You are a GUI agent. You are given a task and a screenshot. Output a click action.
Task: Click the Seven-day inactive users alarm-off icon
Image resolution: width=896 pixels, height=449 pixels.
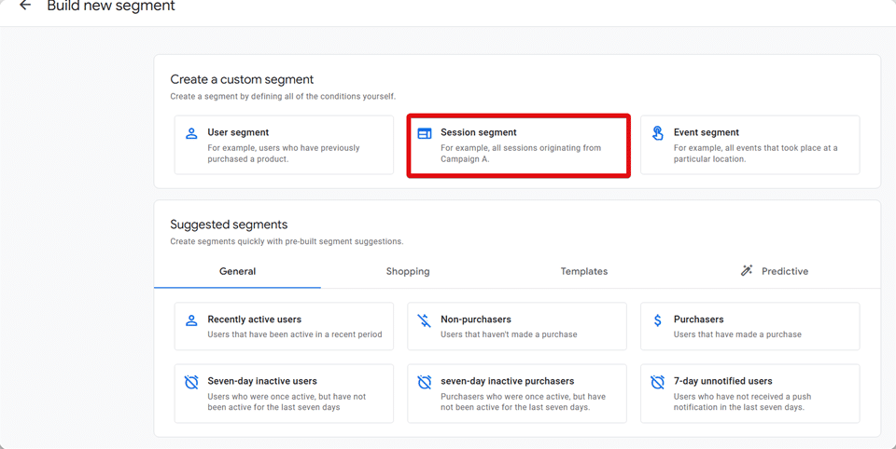tap(191, 382)
